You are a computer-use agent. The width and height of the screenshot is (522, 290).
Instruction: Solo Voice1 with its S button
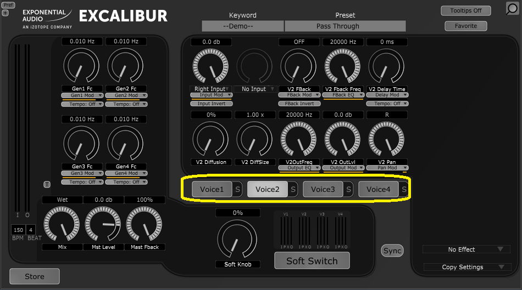click(237, 189)
